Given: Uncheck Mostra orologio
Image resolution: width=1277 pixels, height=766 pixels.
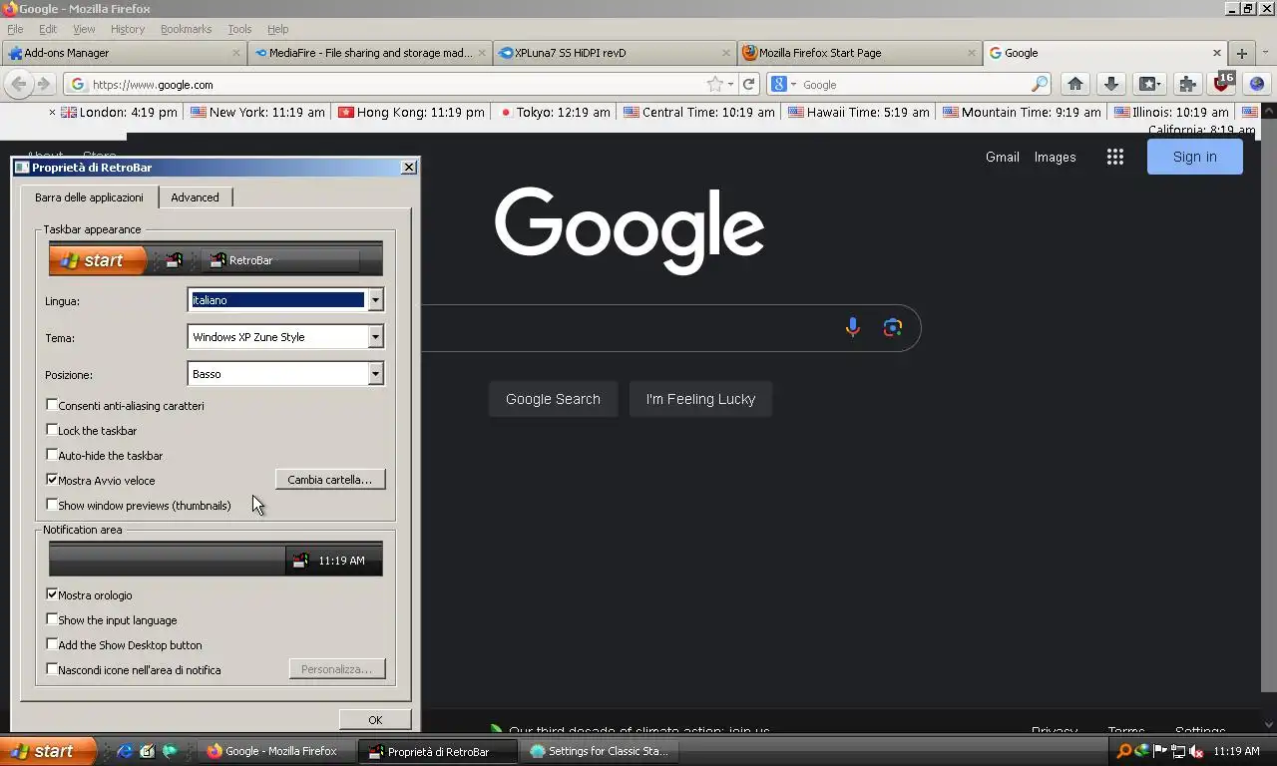Looking at the screenshot, I should pyautogui.click(x=52, y=594).
